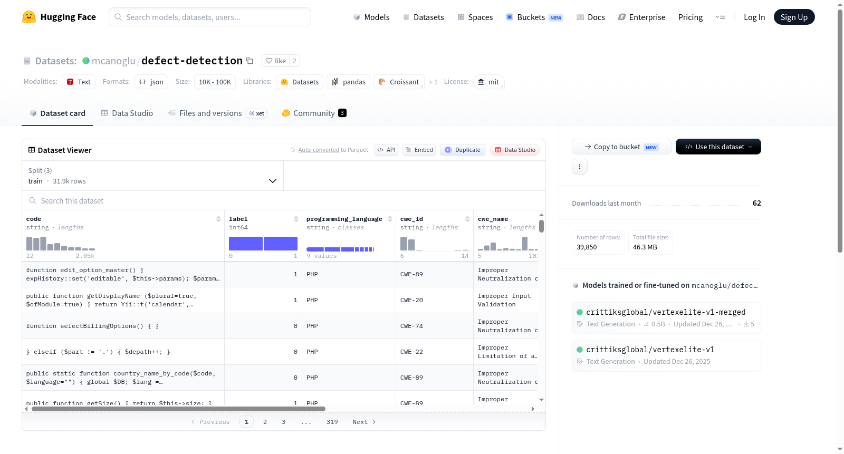844x454 pixels.
Task: Jump to page 319 of viewer
Action: (x=332, y=422)
